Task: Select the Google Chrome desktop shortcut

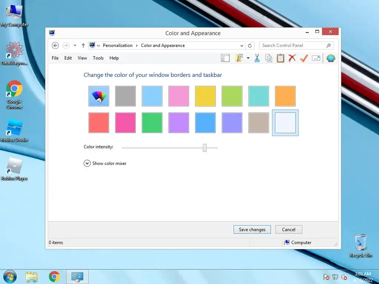Action: click(x=14, y=95)
